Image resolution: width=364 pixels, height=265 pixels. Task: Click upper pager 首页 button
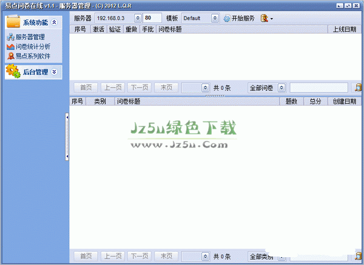coord(86,88)
